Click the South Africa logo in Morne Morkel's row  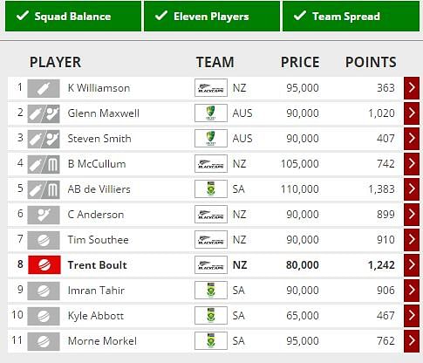coord(211,341)
